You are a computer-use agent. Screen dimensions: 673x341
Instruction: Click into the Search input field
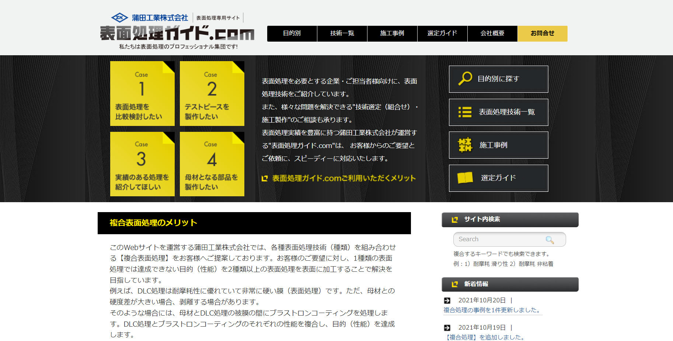[x=499, y=239]
